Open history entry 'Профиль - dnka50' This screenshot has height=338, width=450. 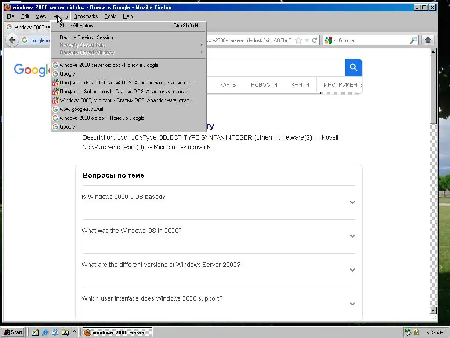pos(128,83)
